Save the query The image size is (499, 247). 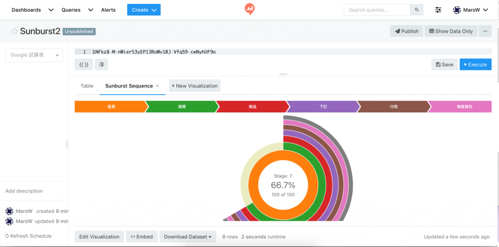tap(444, 65)
